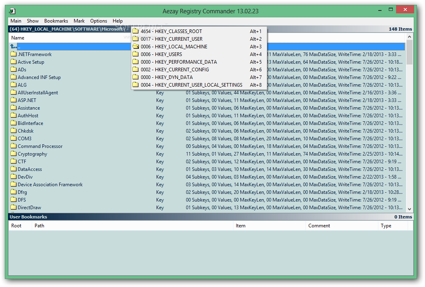Viewport: 425px width, 287px height.
Task: Click the Comment column header in bookmarks
Action: [342, 226]
